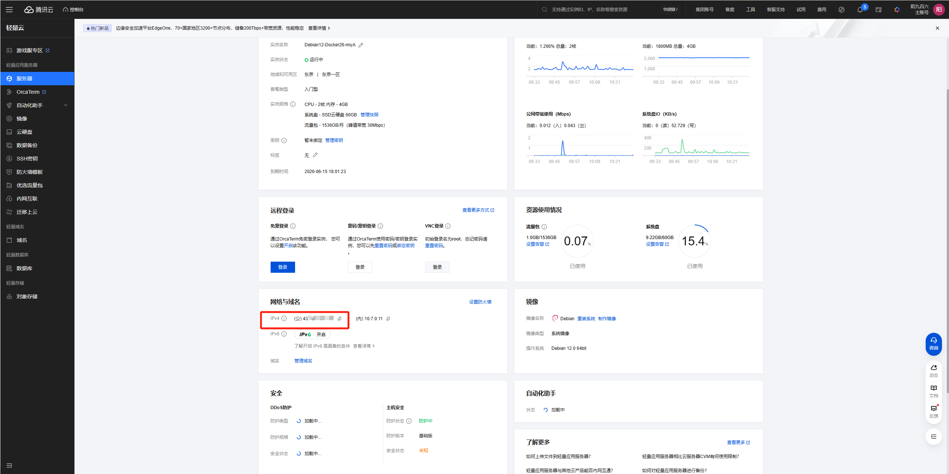The height and width of the screenshot is (474, 949).
Task: Open the 镜像 section in the sidebar
Action: point(22,118)
